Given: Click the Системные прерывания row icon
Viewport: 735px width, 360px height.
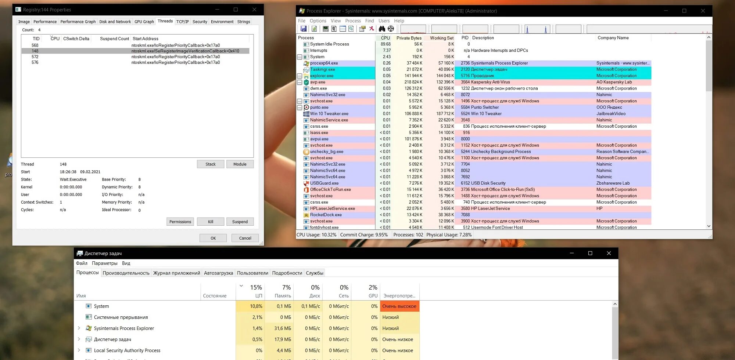Looking at the screenshot, I should coord(89,317).
